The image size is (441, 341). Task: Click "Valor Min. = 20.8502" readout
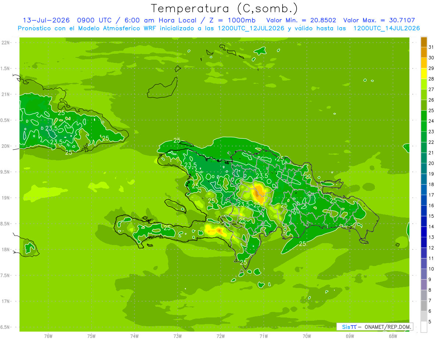click(x=301, y=20)
